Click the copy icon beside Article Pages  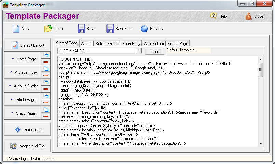(x=46, y=96)
